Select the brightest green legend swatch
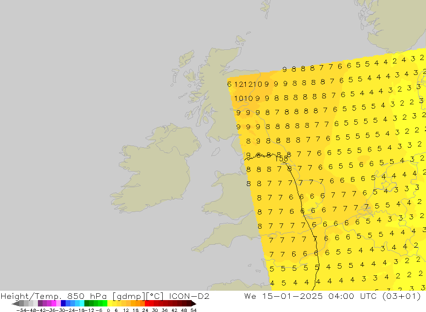426x312 pixels. point(105,303)
